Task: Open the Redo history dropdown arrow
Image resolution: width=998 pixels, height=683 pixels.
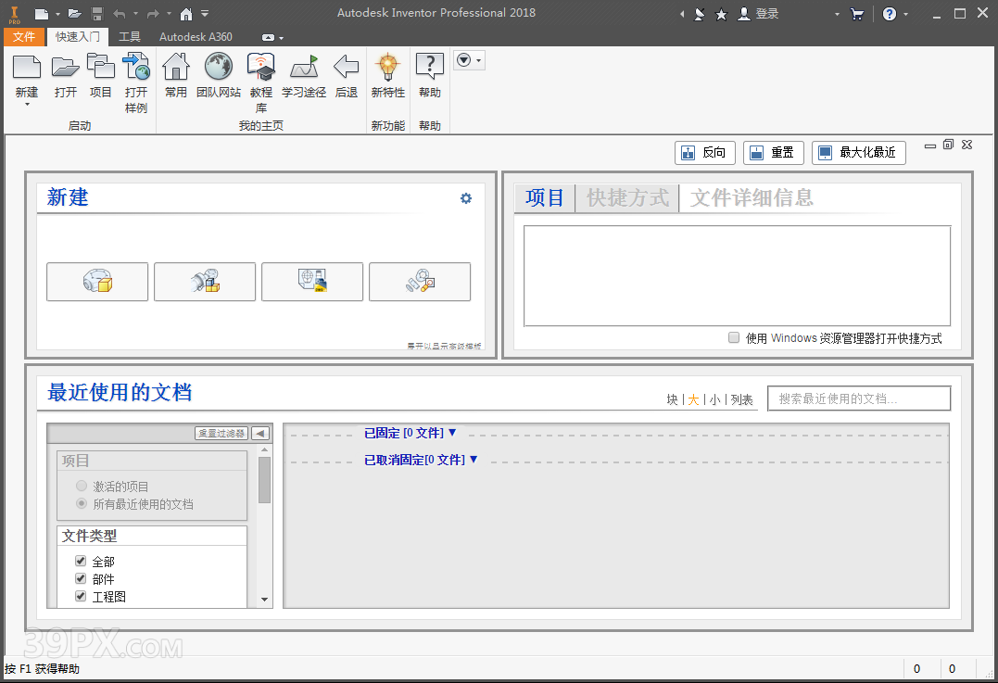Action: click(x=169, y=13)
